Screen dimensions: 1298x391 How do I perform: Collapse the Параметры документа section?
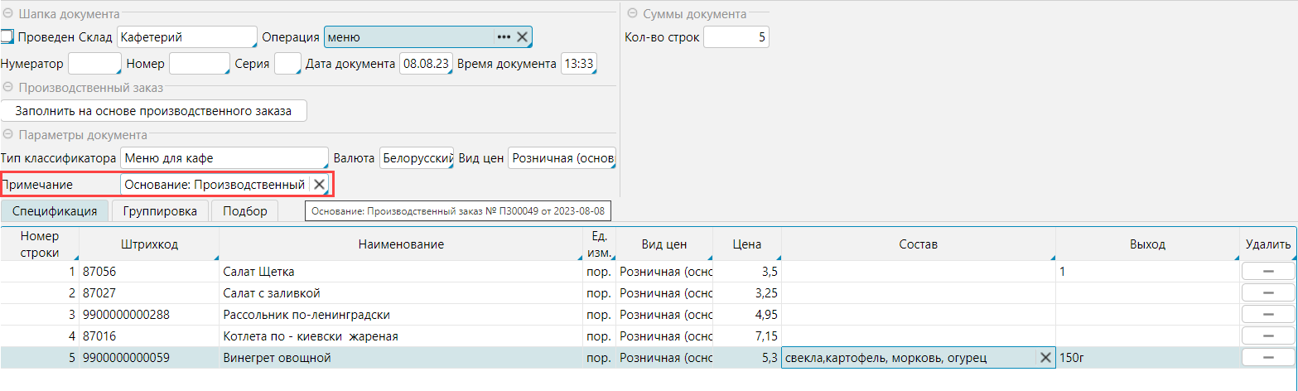pyautogui.click(x=7, y=134)
